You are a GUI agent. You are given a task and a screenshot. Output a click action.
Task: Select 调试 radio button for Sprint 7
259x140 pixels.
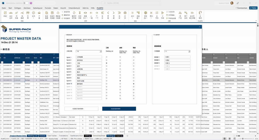tap(134, 75)
